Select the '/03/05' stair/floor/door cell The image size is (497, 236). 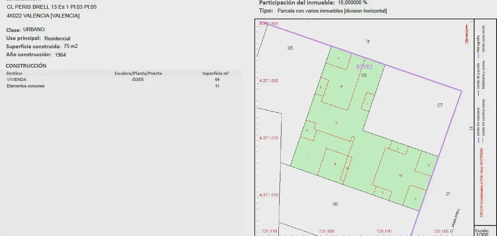[138, 79]
